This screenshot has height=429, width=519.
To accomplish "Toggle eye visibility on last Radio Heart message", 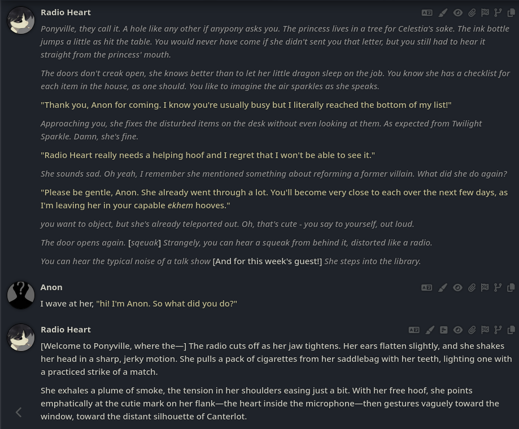I will point(458,330).
